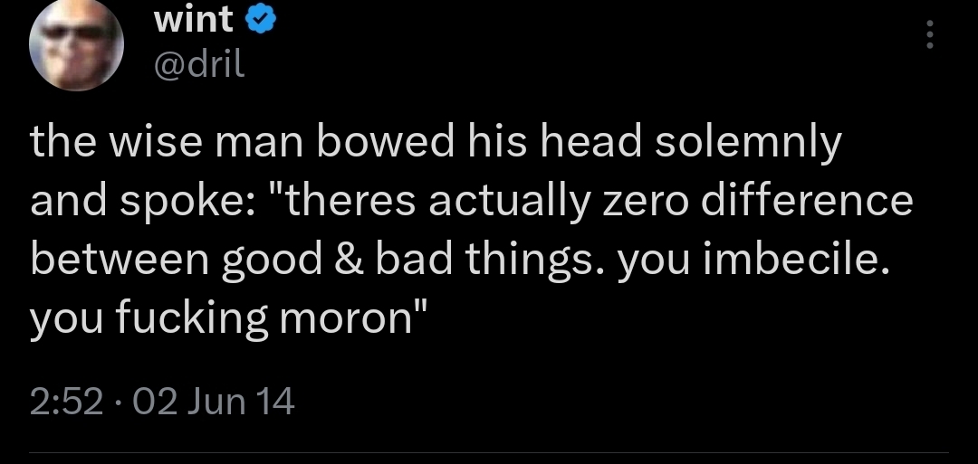
Task: Click the word "between" in the tweet
Action: click(x=119, y=260)
